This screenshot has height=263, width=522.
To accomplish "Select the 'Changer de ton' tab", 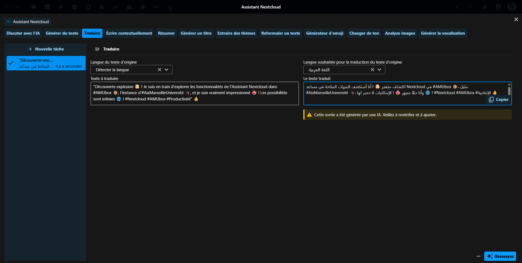I will [364, 33].
